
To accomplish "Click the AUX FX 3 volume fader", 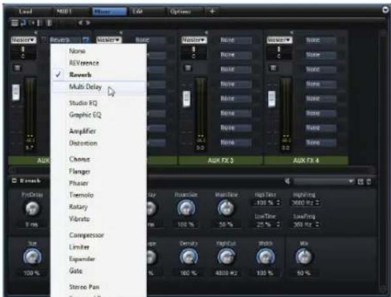I will [x=186, y=99].
